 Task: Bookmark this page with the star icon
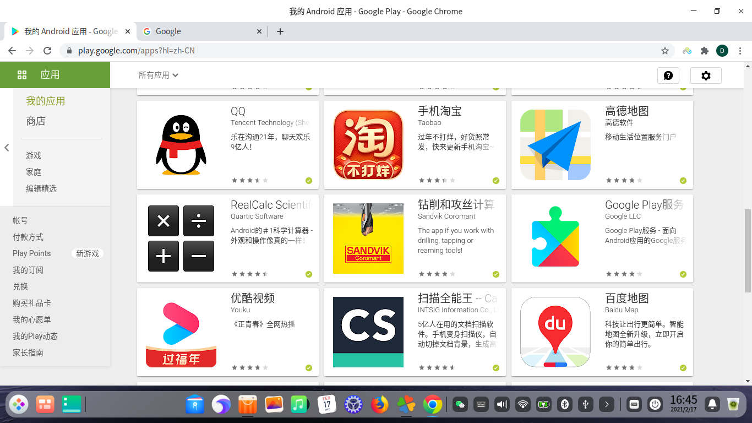(665, 51)
